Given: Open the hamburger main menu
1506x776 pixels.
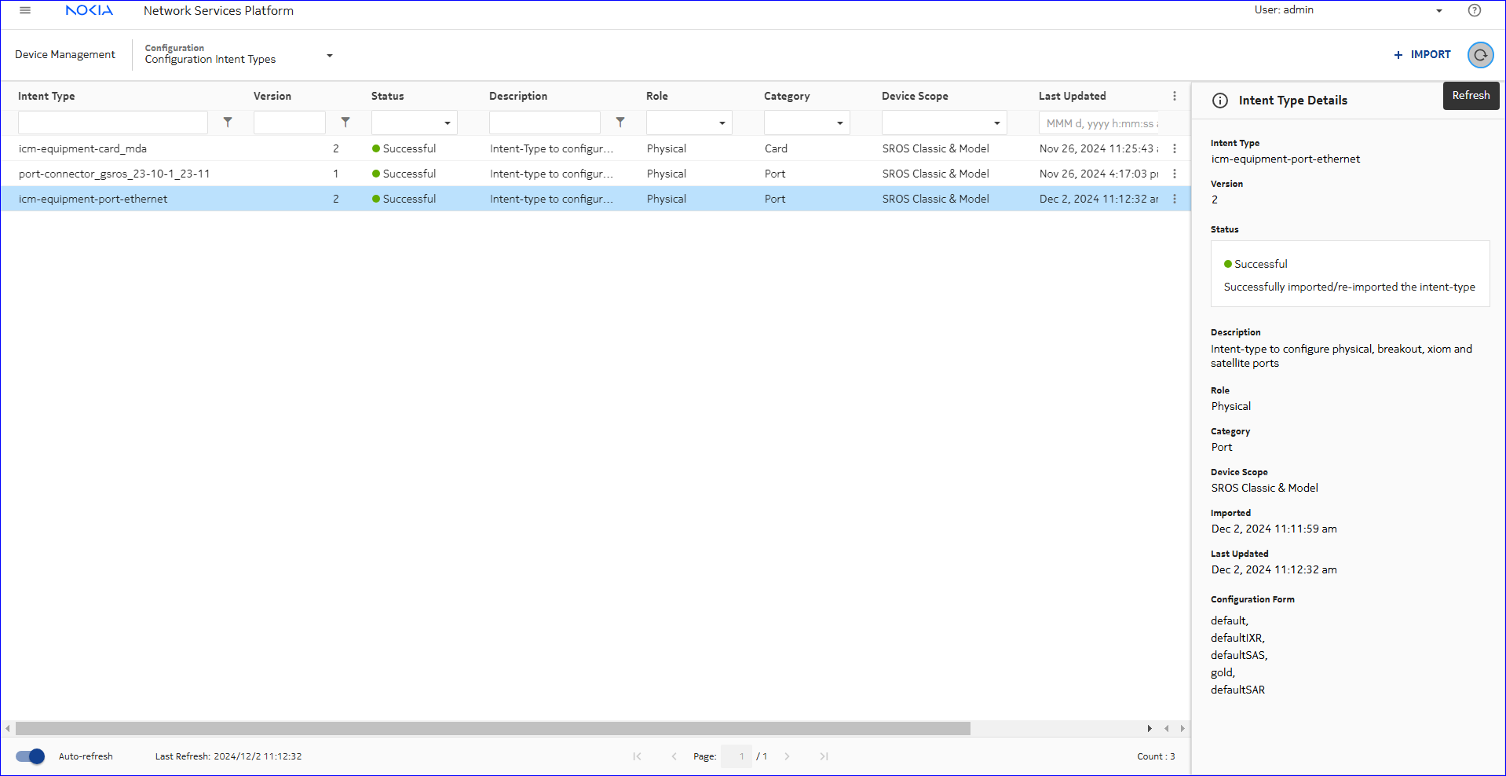Looking at the screenshot, I should point(25,10).
